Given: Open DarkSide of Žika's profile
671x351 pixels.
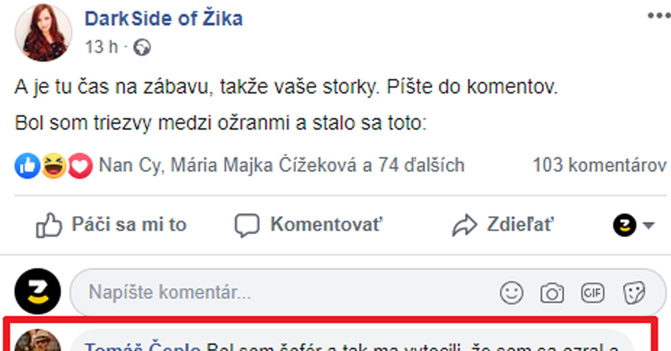Looking at the screenshot, I should (x=164, y=18).
